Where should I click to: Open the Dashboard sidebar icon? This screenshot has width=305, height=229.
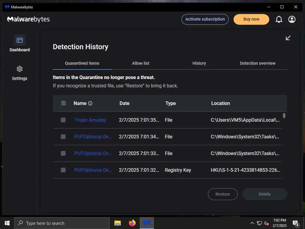[x=19, y=40]
